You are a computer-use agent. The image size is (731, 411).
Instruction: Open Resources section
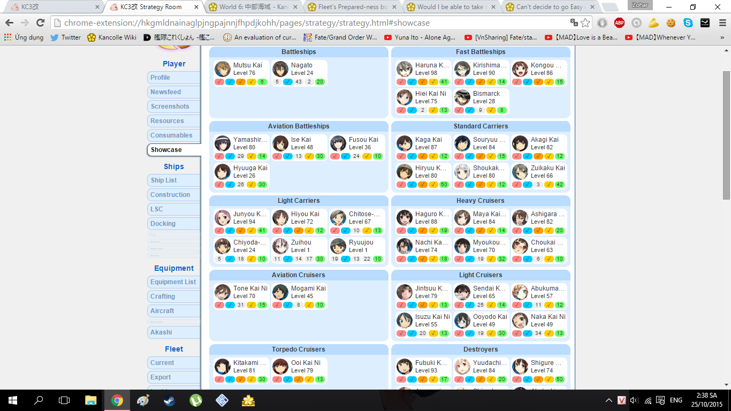(174, 121)
